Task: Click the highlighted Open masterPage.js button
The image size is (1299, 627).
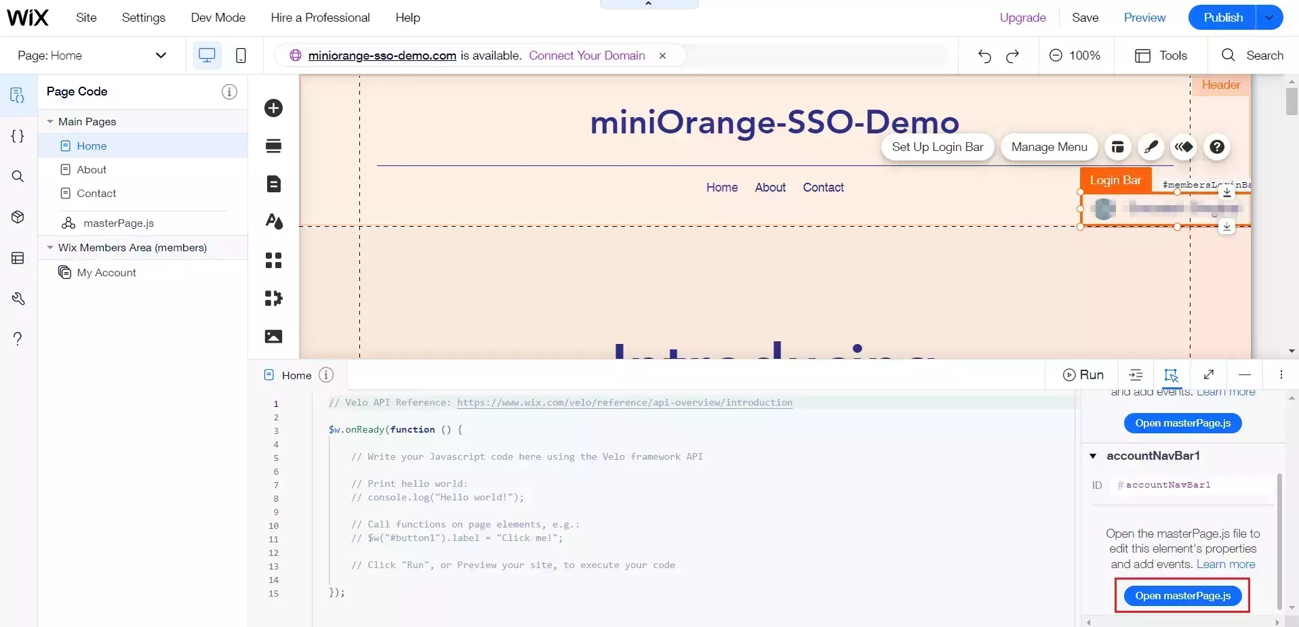Action: click(x=1182, y=596)
